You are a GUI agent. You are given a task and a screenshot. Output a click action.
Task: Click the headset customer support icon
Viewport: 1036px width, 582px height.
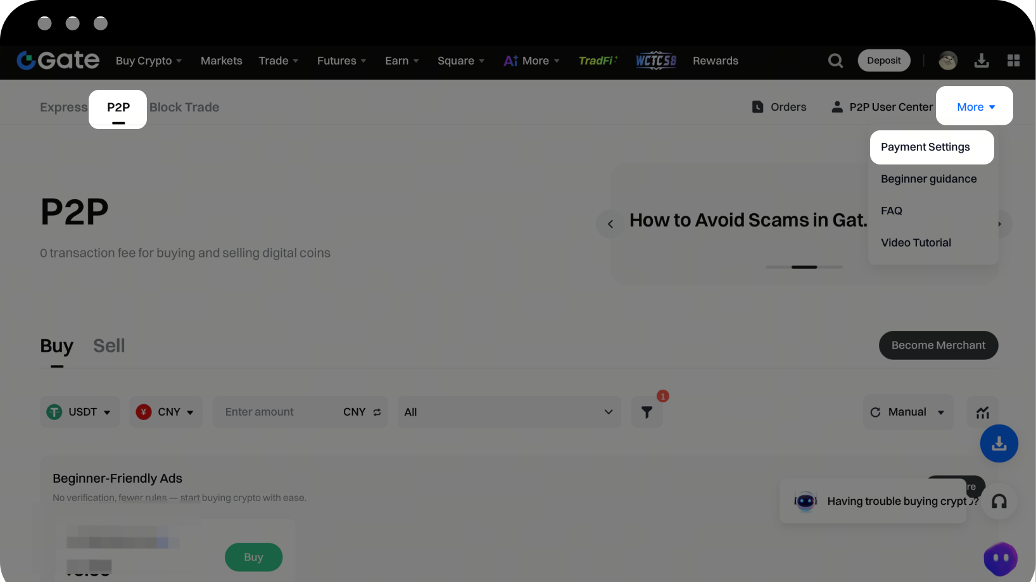pos(999,502)
